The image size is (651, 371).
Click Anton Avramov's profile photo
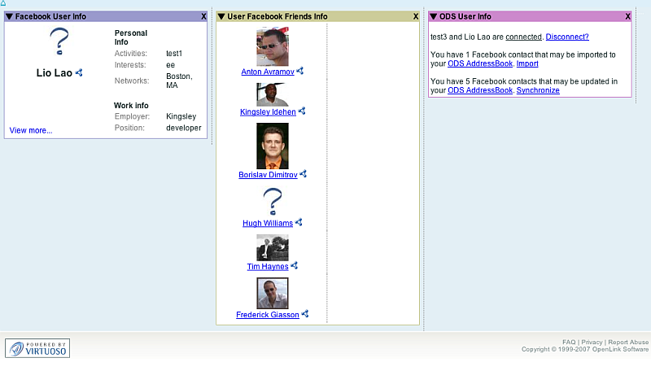point(273,46)
